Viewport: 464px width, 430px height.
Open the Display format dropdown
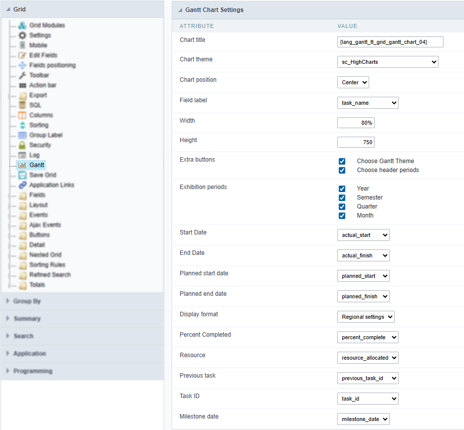coord(365,316)
